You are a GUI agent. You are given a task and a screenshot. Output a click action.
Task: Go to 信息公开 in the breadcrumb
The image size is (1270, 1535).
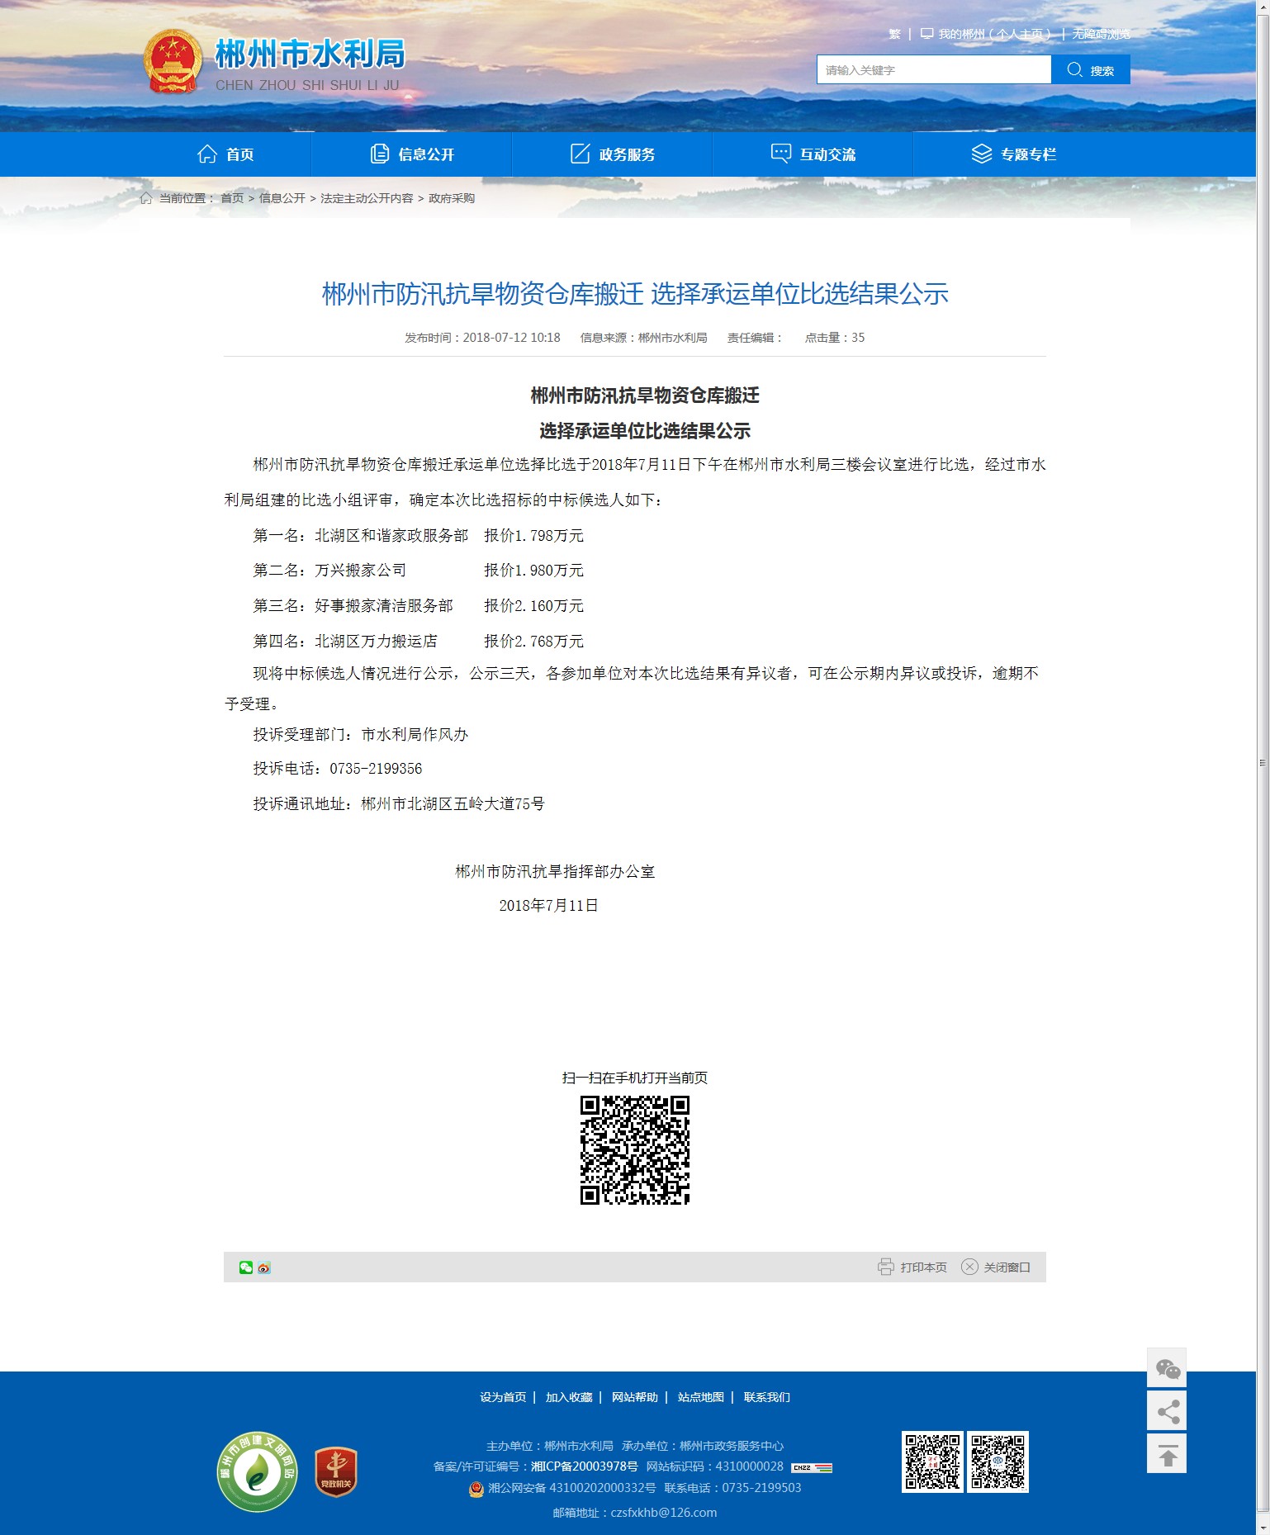282,198
